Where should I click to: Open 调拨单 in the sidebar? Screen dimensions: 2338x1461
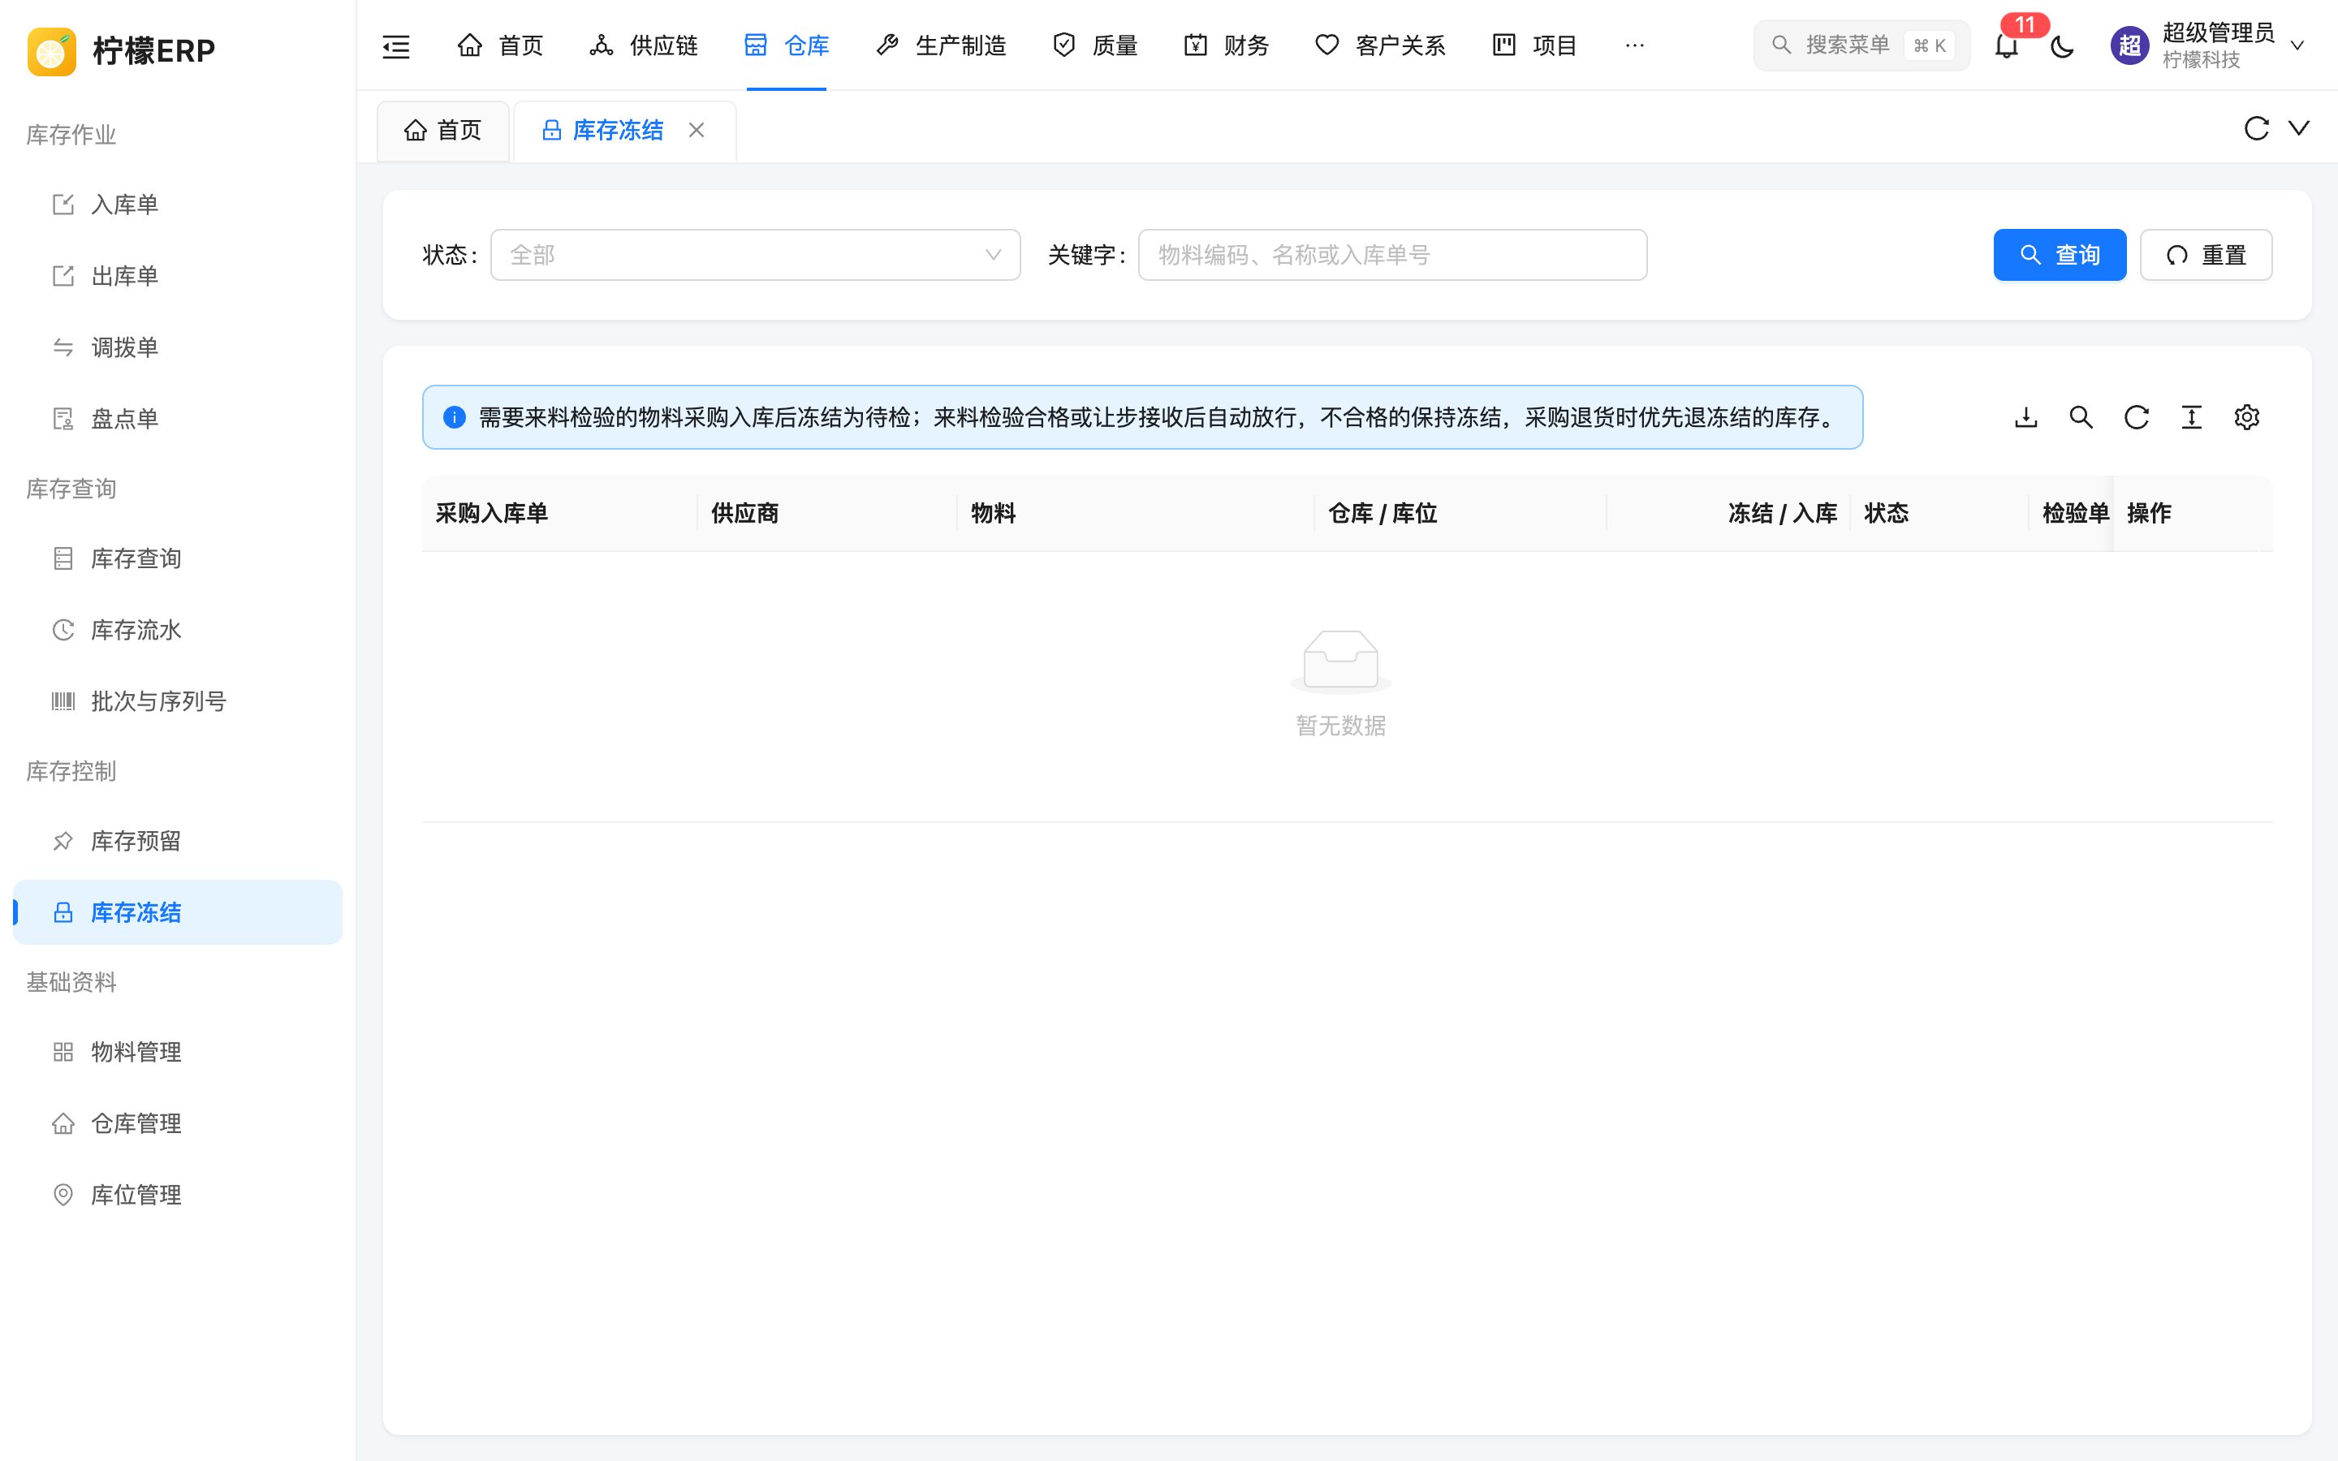[178, 348]
